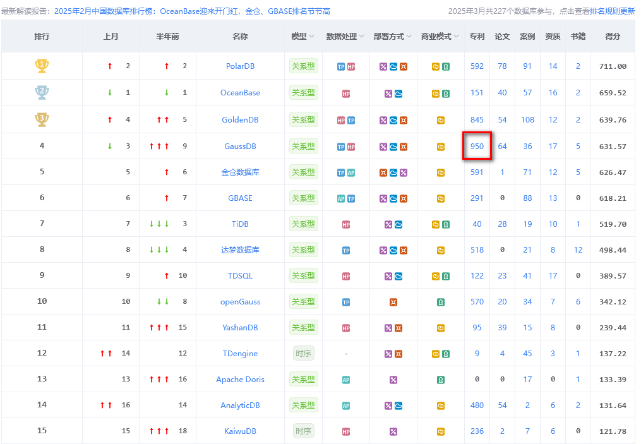Screen dimensions: 641x444
Task: Click the green business-mode icon in PolarDB row
Action: tap(446, 67)
